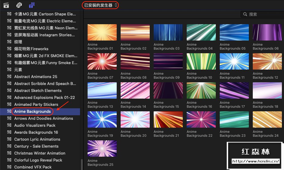Open the Titles and Generators sidebar icon
The image size is (284, 170).
[32, 5]
